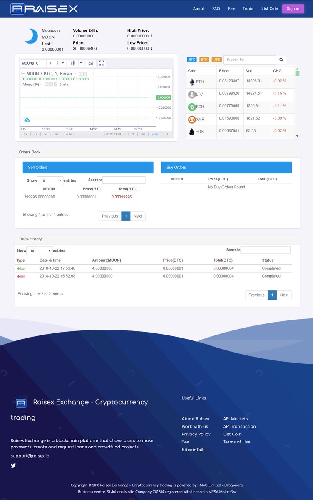Click Previous in Trade History pagination
The image size is (313, 500).
coord(256,295)
